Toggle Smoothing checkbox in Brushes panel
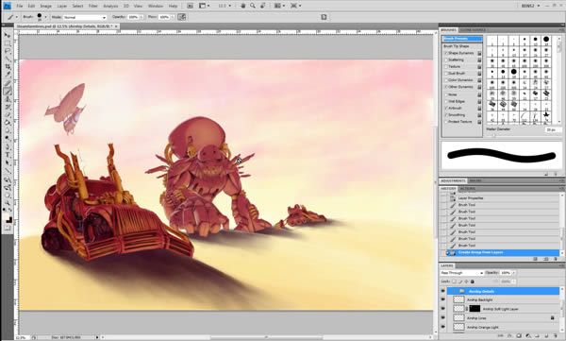This screenshot has width=566, height=341. [x=445, y=115]
